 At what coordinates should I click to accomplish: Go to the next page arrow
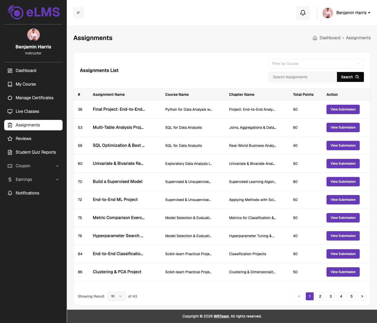click(362, 296)
